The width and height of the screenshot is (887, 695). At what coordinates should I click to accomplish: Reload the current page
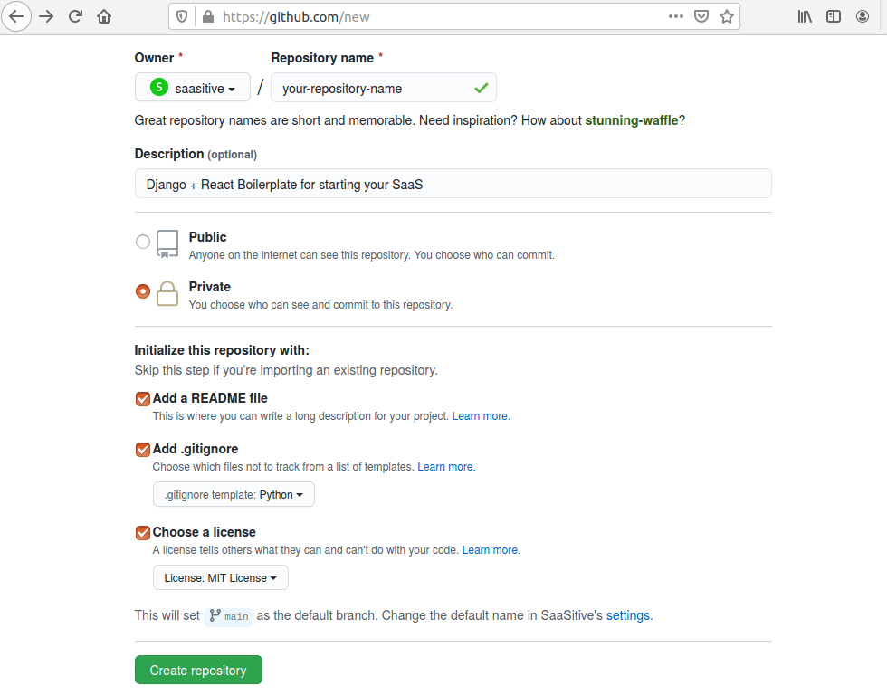click(x=75, y=16)
